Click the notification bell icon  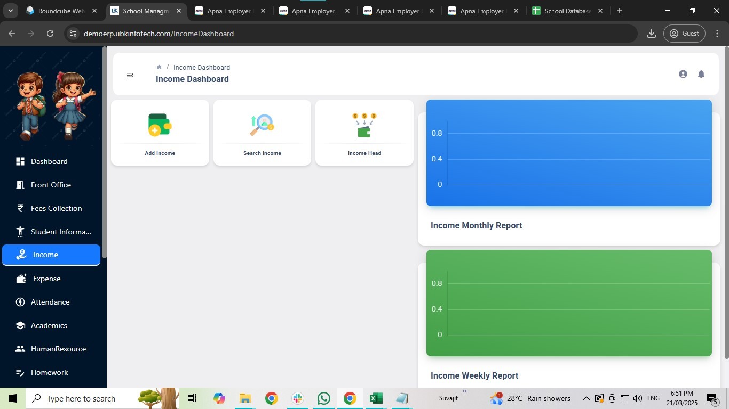pos(701,75)
